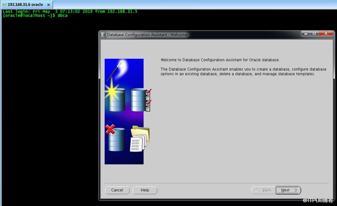The width and height of the screenshot is (337, 206).
Task: Select the 192.168.31.6 oracle terminal tab
Action: coord(27,5)
